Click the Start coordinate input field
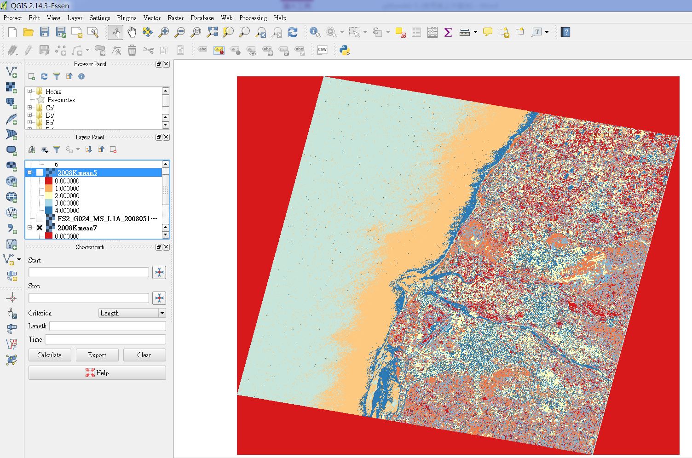The height and width of the screenshot is (458, 692). [89, 272]
